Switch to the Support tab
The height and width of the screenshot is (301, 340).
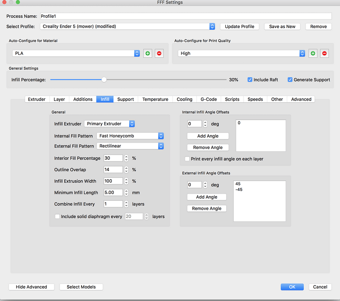125,99
